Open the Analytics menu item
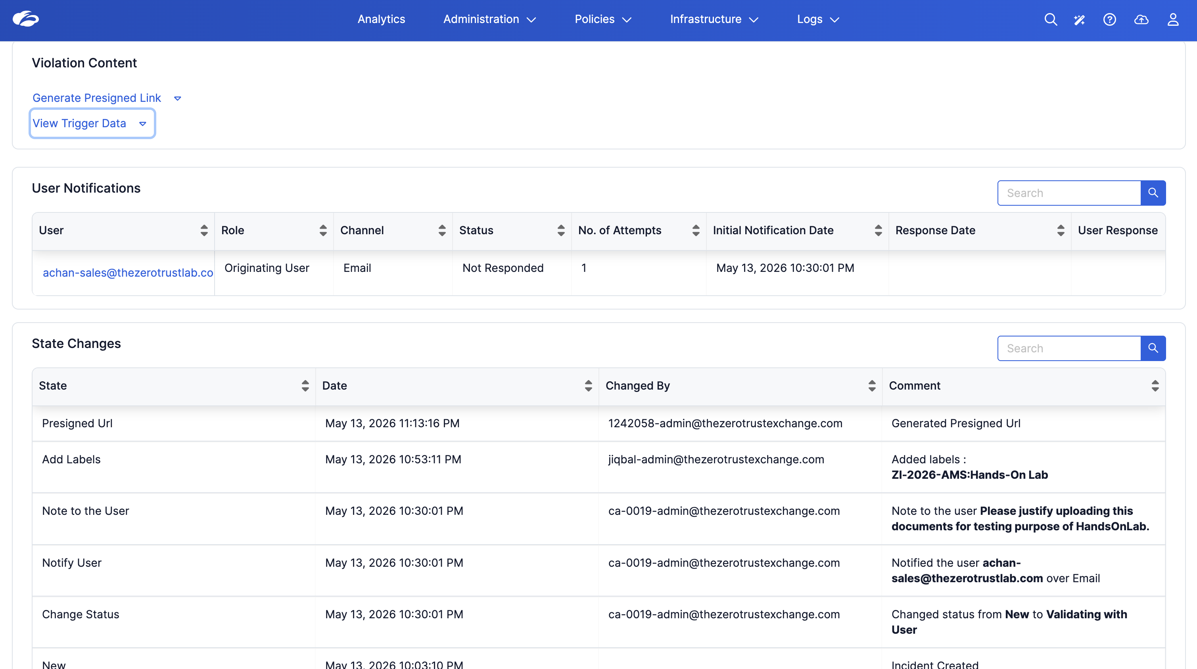The width and height of the screenshot is (1197, 669). click(381, 19)
